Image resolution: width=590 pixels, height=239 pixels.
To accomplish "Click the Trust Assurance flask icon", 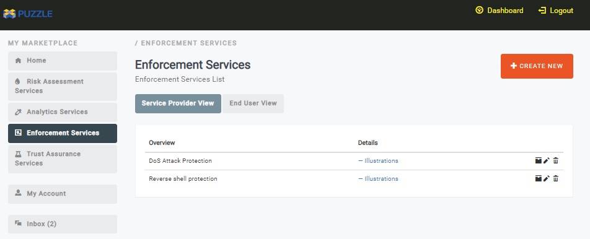I will [x=18, y=154].
